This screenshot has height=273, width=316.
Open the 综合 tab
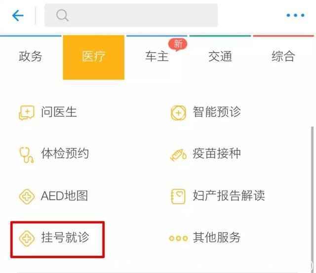(x=283, y=57)
